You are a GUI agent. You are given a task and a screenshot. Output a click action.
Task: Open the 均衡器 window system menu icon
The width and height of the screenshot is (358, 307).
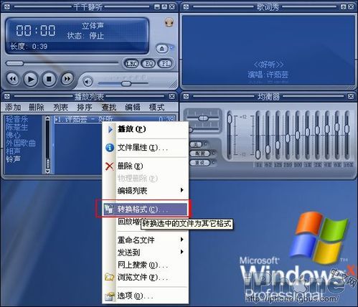click(186, 96)
